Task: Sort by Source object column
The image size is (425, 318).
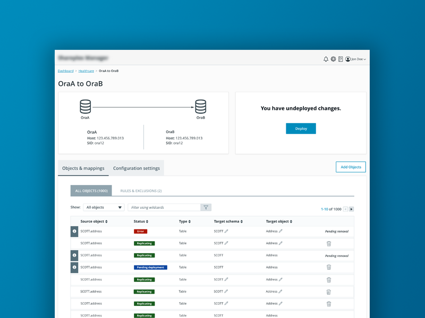Action: pos(94,221)
